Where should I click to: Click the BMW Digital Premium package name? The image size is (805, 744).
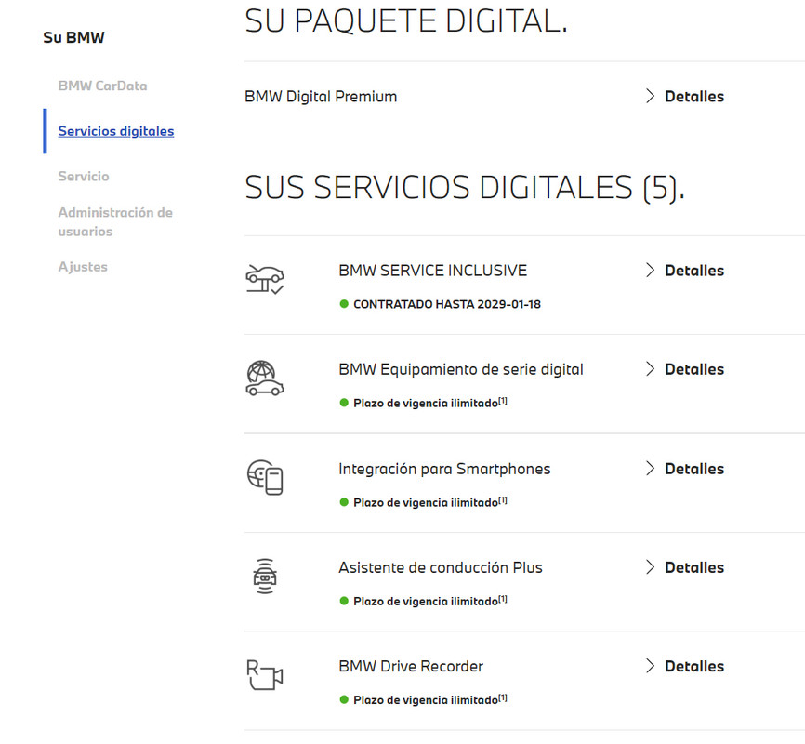tap(321, 97)
